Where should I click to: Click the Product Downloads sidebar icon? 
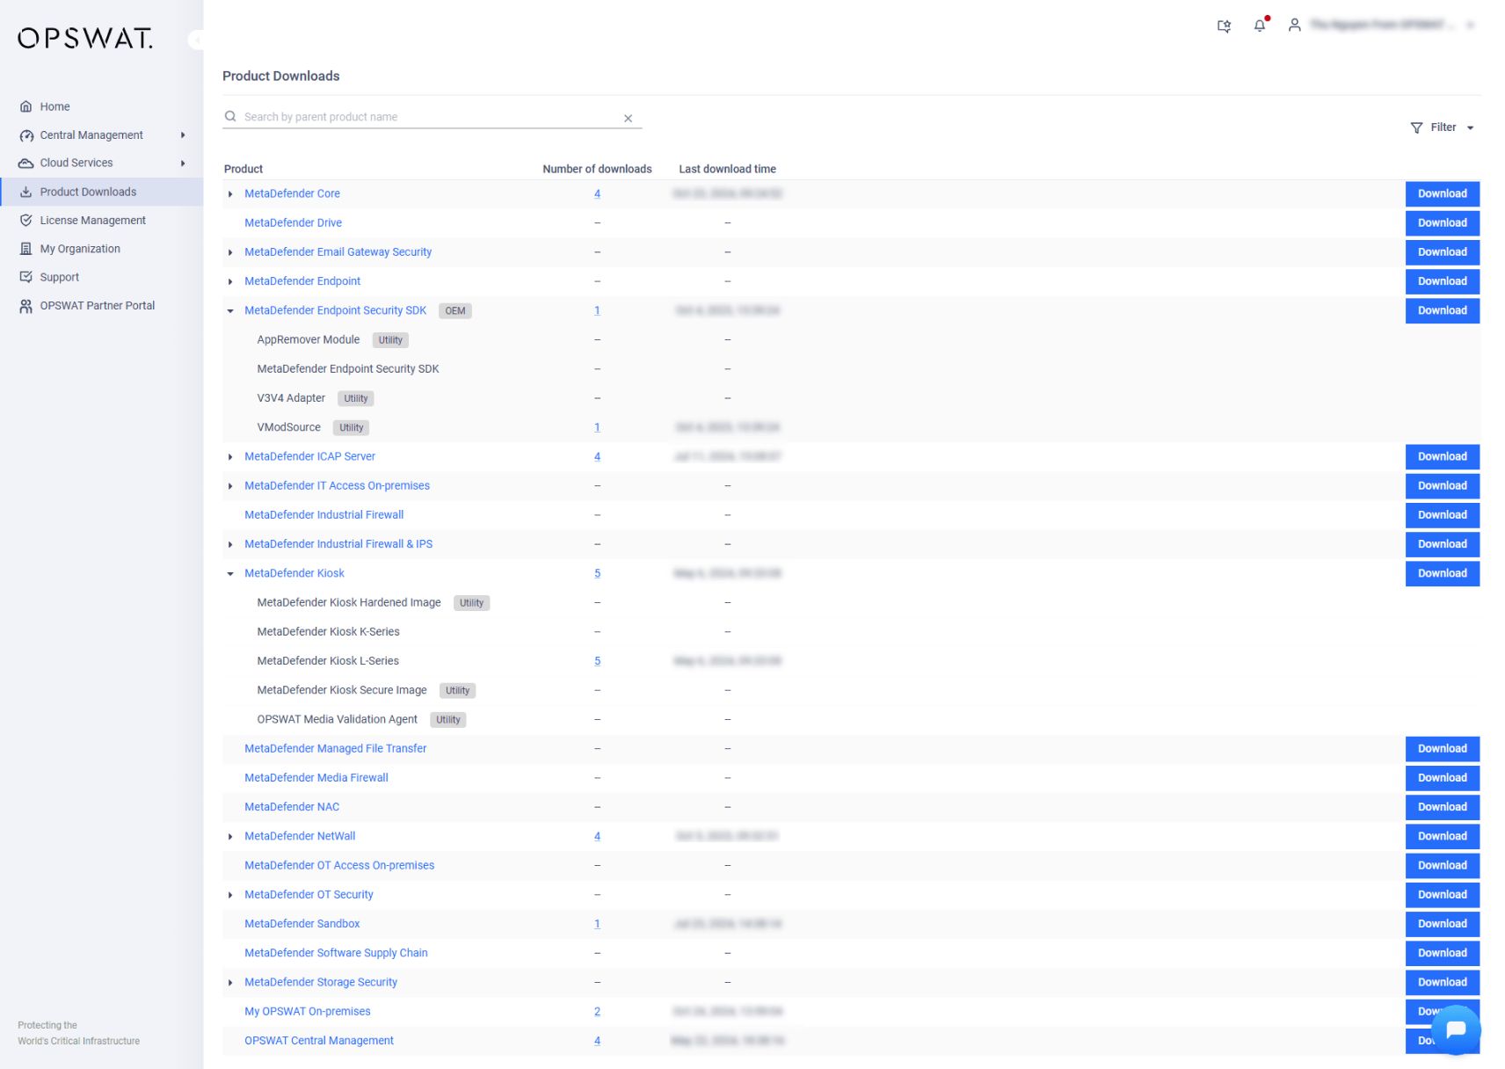tap(27, 192)
